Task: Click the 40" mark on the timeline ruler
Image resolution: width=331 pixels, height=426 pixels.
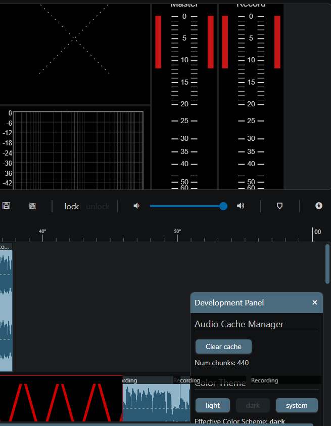Action: pos(42,231)
